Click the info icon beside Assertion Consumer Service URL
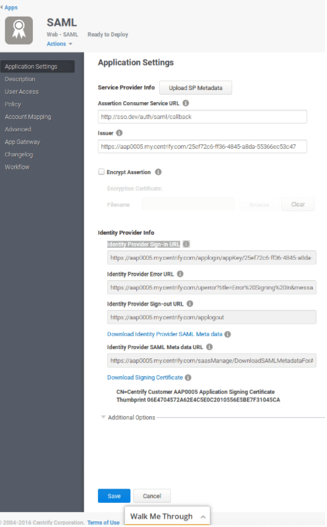Viewport: 327px width, 527px height. (186, 103)
